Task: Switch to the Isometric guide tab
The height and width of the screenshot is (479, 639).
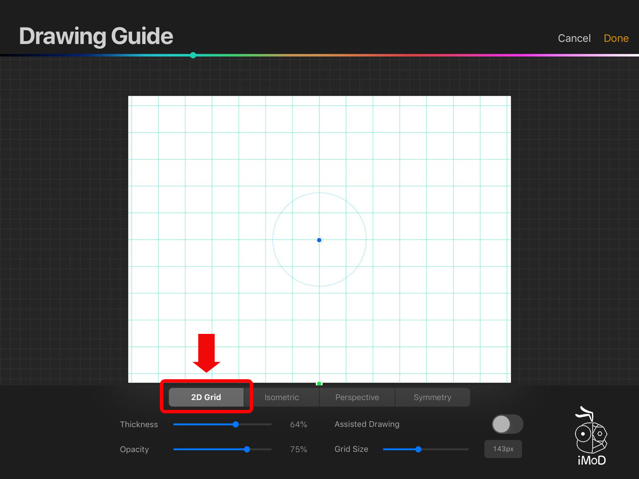Action: click(x=282, y=397)
